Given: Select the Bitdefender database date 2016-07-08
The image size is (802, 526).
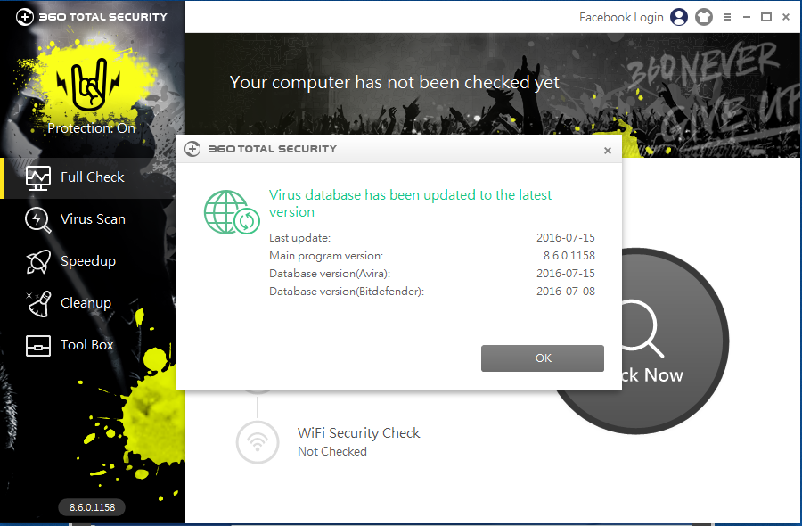Looking at the screenshot, I should click(x=565, y=292).
